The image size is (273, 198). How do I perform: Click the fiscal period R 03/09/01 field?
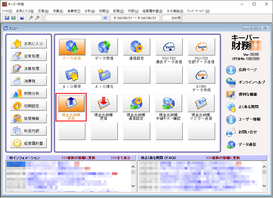[135, 18]
